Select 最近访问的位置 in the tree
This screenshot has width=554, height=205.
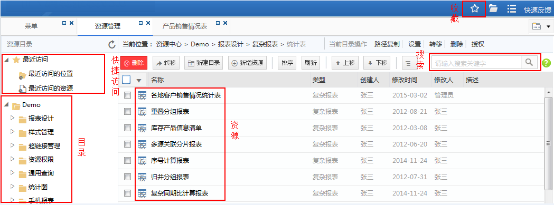click(x=51, y=74)
